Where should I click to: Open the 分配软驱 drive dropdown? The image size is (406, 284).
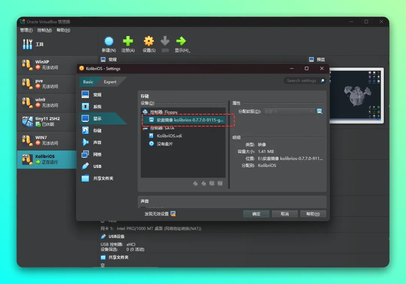(x=289, y=111)
